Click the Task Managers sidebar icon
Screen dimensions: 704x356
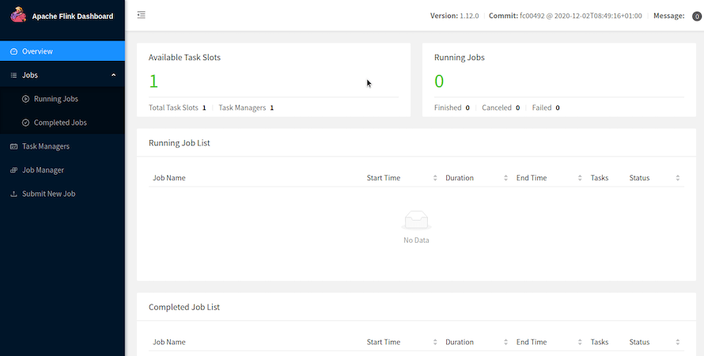(x=13, y=146)
